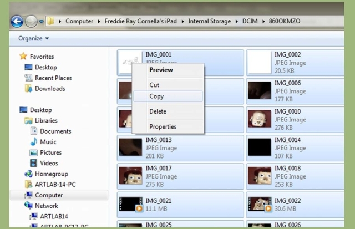Open the Pictures library
Screen dimensions: 355x229
[x=50, y=152]
